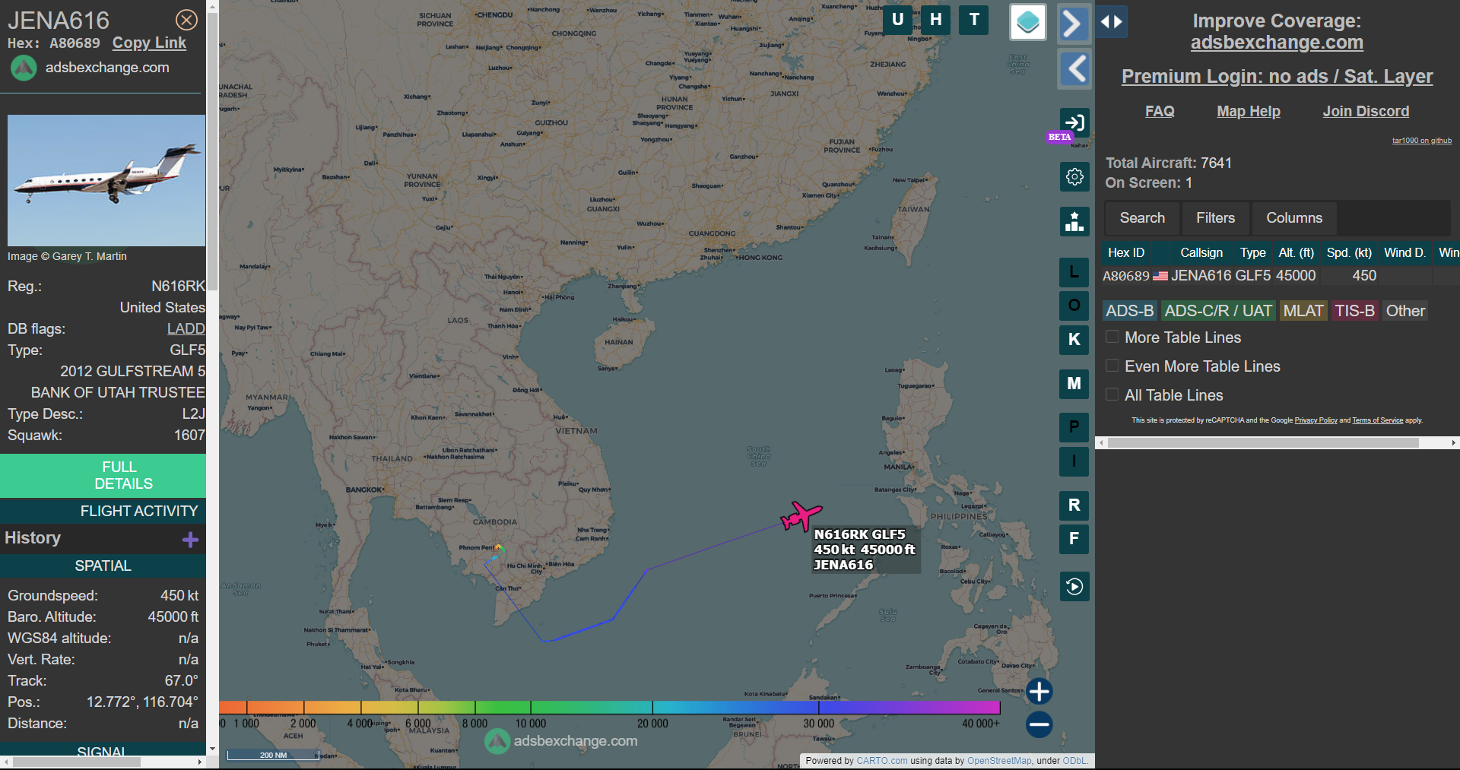Viewport: 1460px width, 770px height.
Task: Select the pink aircraft icon on map
Action: pos(801,516)
